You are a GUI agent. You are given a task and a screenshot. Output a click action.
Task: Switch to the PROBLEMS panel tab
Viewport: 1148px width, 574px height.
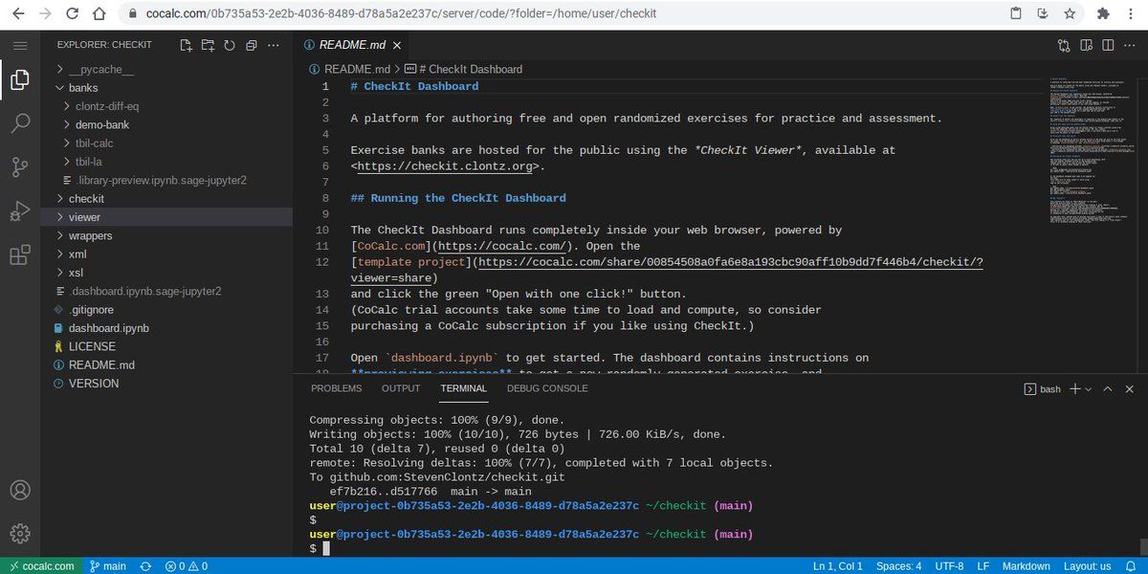336,388
